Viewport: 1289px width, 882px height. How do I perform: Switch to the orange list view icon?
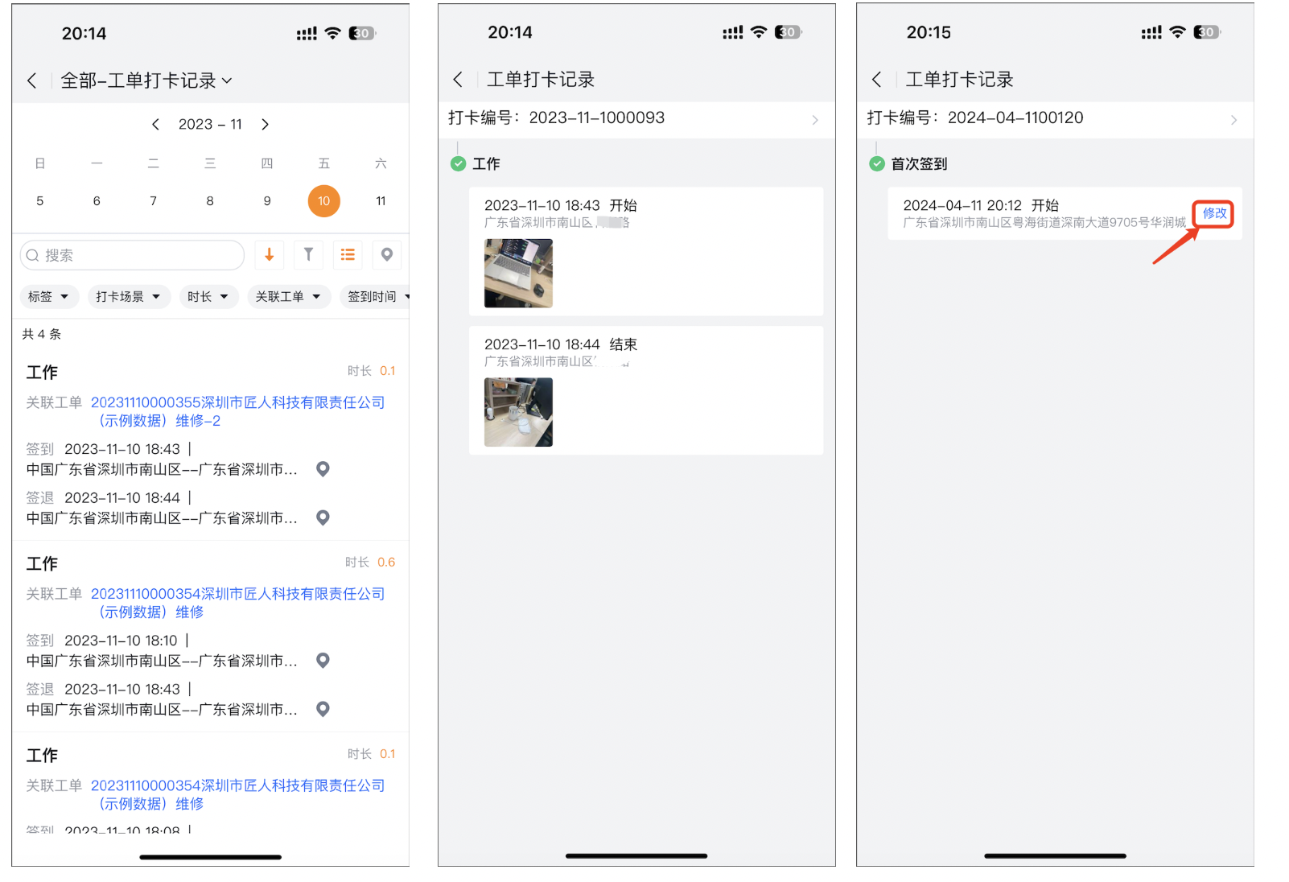[x=348, y=254]
